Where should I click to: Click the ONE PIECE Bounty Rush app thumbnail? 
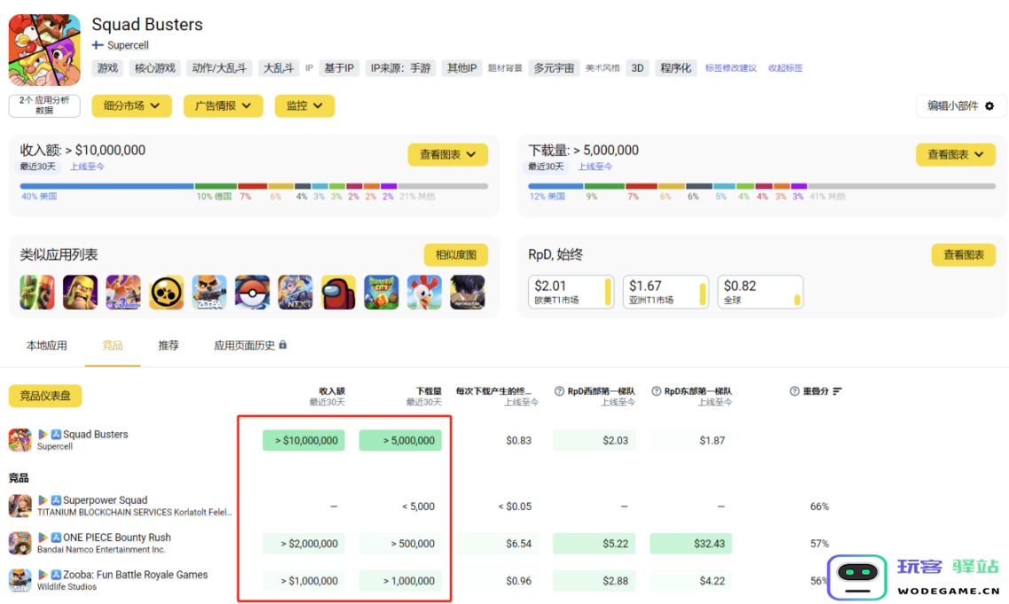pyautogui.click(x=20, y=543)
